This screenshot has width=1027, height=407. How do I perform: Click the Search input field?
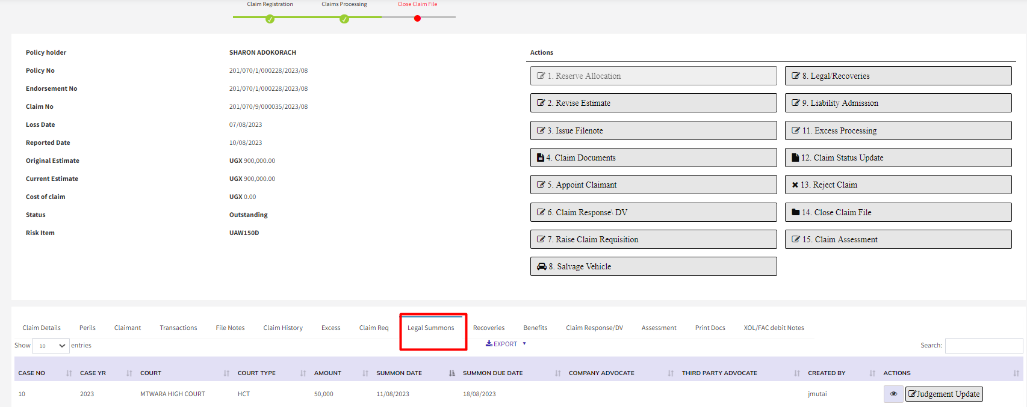983,346
